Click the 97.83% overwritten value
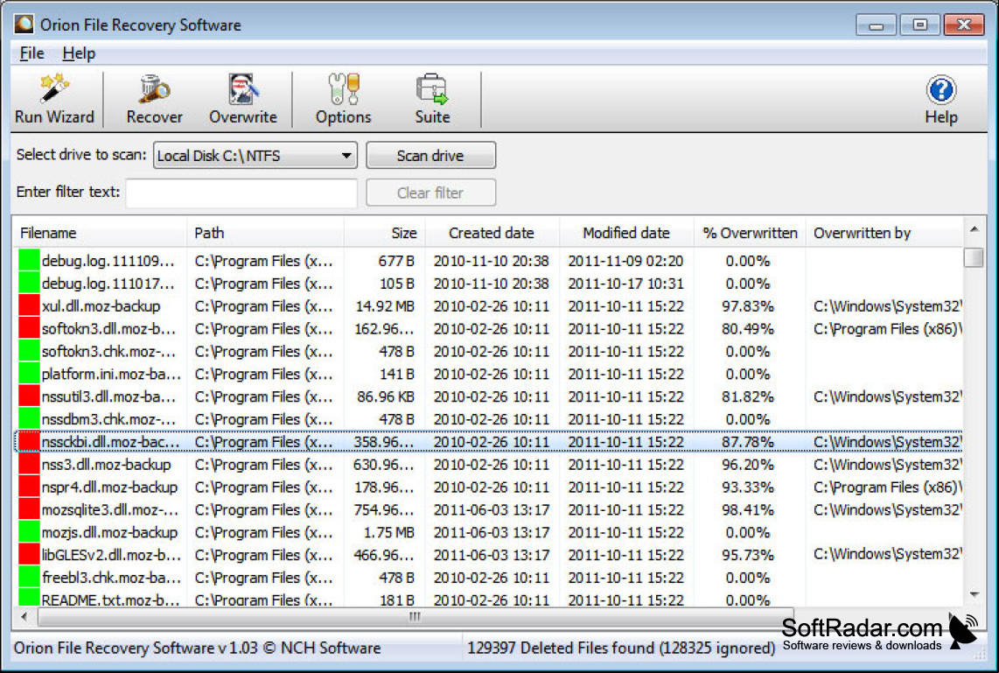The image size is (999, 673). (747, 306)
